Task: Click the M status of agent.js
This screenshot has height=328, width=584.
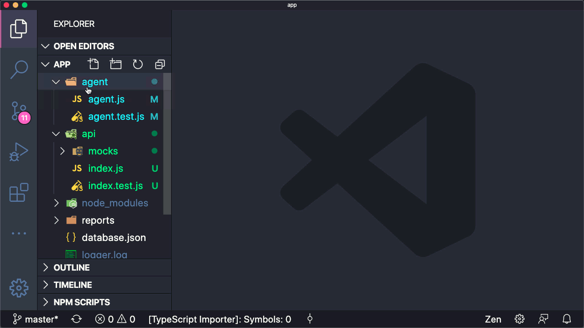Action: click(154, 99)
